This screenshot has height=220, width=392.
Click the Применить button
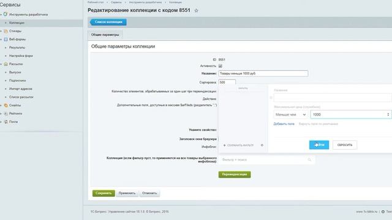point(127,193)
